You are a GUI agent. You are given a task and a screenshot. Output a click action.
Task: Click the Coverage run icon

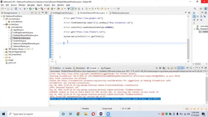(36, 9)
